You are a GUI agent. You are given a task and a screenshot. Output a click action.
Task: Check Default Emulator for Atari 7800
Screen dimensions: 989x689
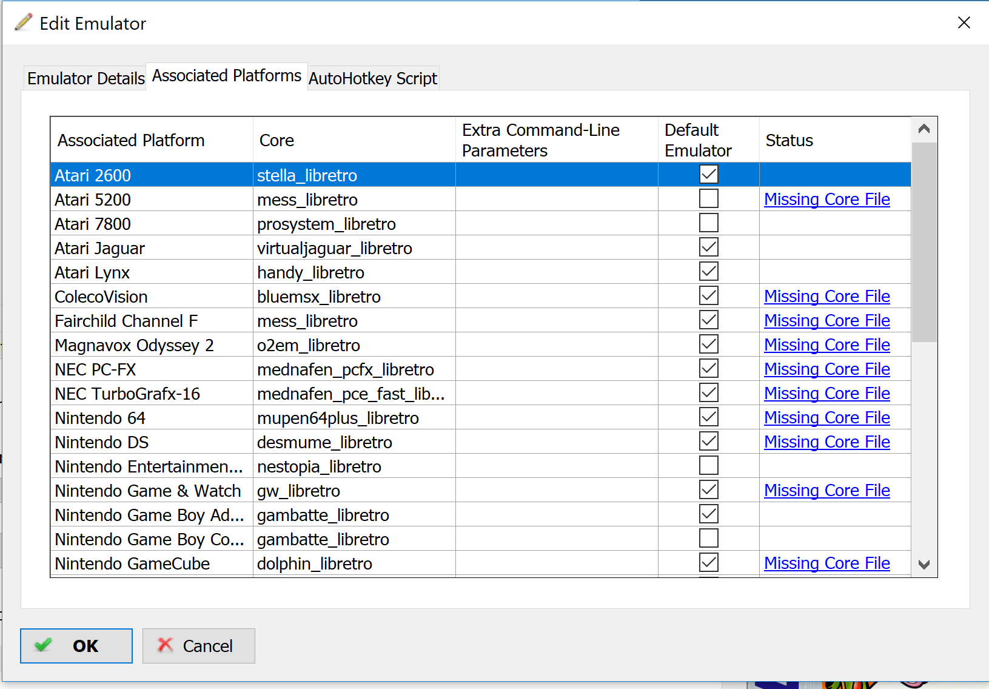pyautogui.click(x=709, y=223)
